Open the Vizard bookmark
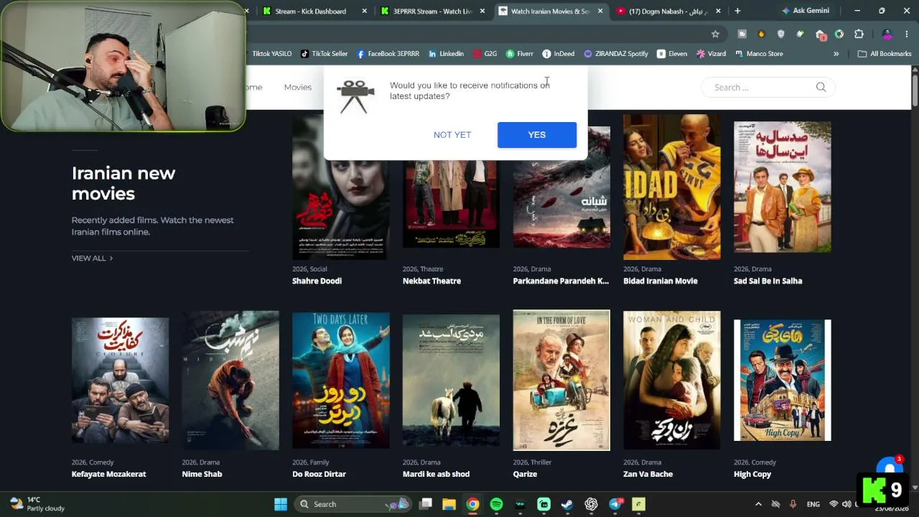The height and width of the screenshot is (517, 919). pyautogui.click(x=711, y=54)
